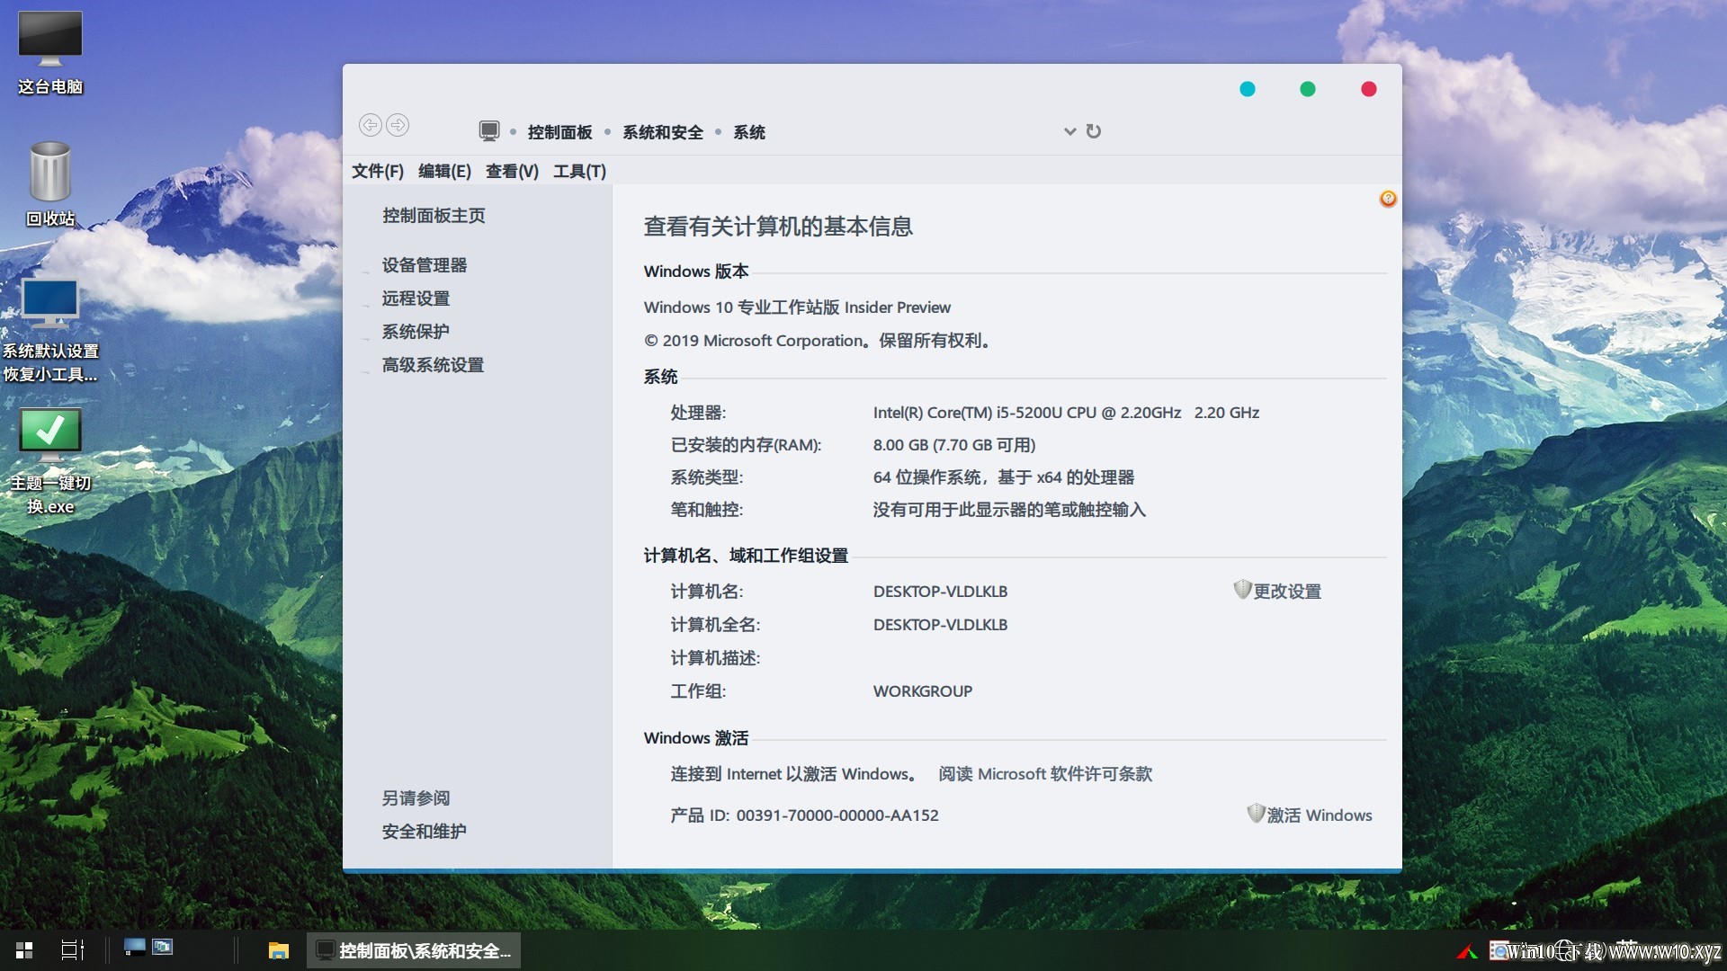This screenshot has height=971, width=1727.
Task: Open the orange help icon
Action: (1388, 198)
